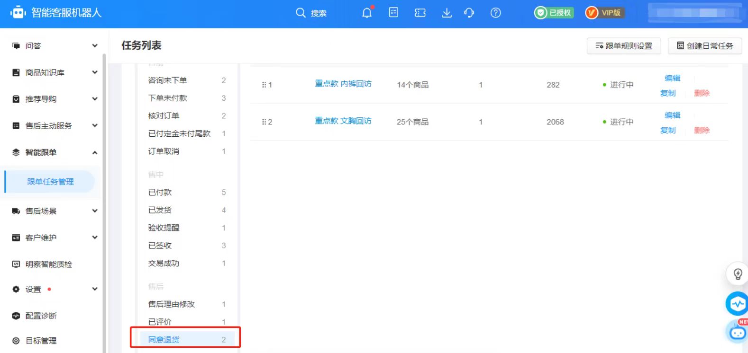Click 删除 for 文胸回访 task
This screenshot has height=353, width=748.
702,130
